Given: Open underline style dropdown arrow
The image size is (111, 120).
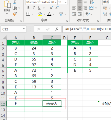Looking at the screenshot, I should coord(44,8).
